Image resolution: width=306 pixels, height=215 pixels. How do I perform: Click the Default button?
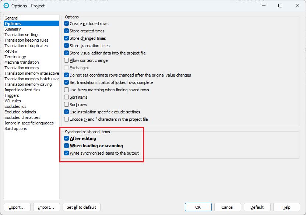tap(257, 207)
